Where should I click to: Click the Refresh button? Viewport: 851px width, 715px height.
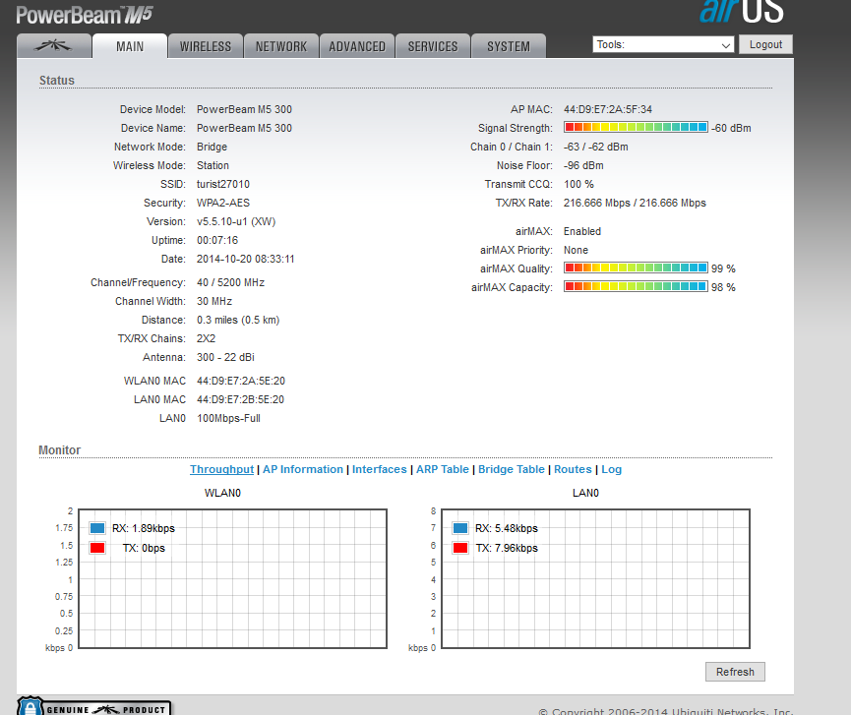pos(735,672)
